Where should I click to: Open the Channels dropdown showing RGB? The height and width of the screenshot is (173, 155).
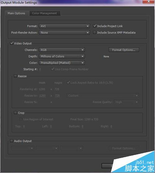pos(62,50)
